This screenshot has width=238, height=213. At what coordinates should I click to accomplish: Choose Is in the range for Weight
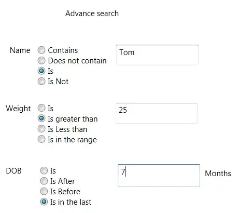tap(41, 139)
